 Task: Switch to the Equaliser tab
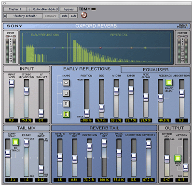coord(156,70)
